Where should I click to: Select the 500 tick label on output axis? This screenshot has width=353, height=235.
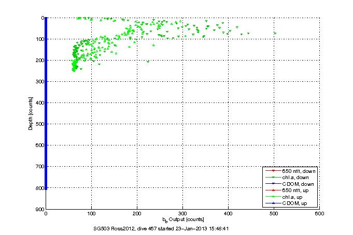click(274, 214)
